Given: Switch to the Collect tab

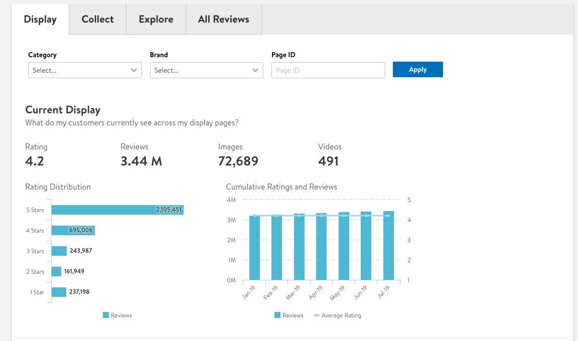Looking at the screenshot, I should [97, 19].
